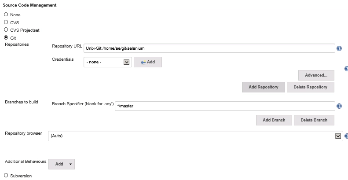This screenshot has height=180, width=348.
Task: Open help icon next to Repository browser
Action: click(x=346, y=136)
